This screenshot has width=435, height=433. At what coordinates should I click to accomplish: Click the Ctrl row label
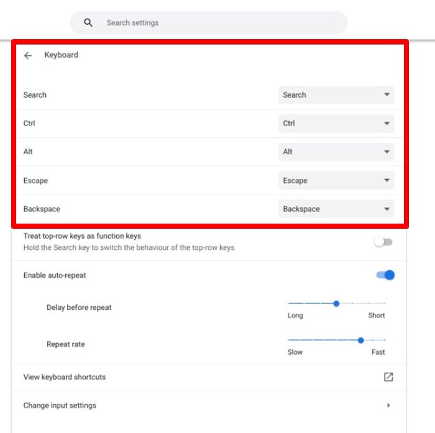click(x=29, y=123)
